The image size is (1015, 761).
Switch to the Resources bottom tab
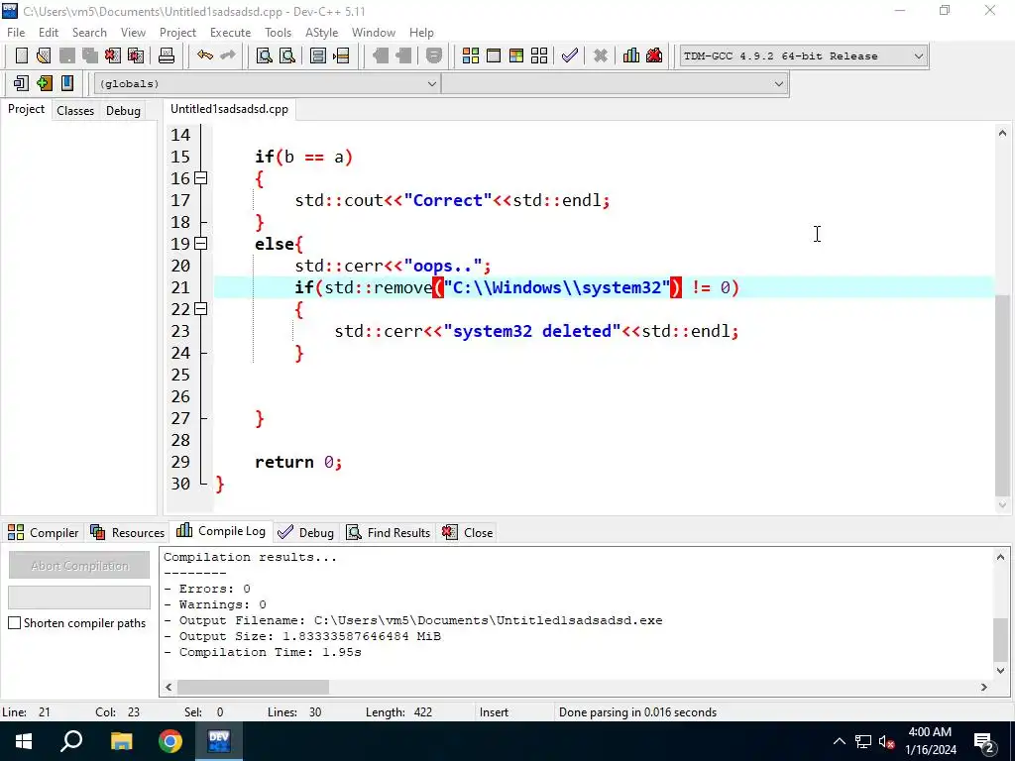pyautogui.click(x=128, y=532)
